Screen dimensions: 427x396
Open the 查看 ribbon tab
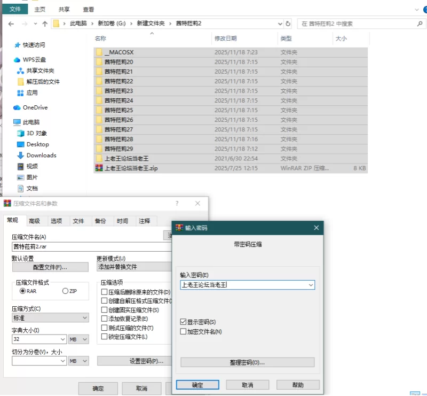click(x=89, y=9)
